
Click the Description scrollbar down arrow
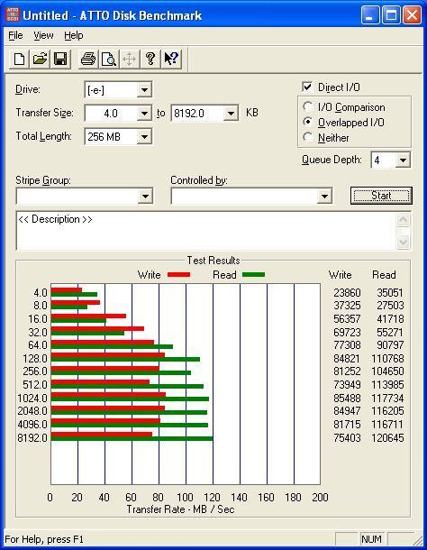(x=404, y=242)
